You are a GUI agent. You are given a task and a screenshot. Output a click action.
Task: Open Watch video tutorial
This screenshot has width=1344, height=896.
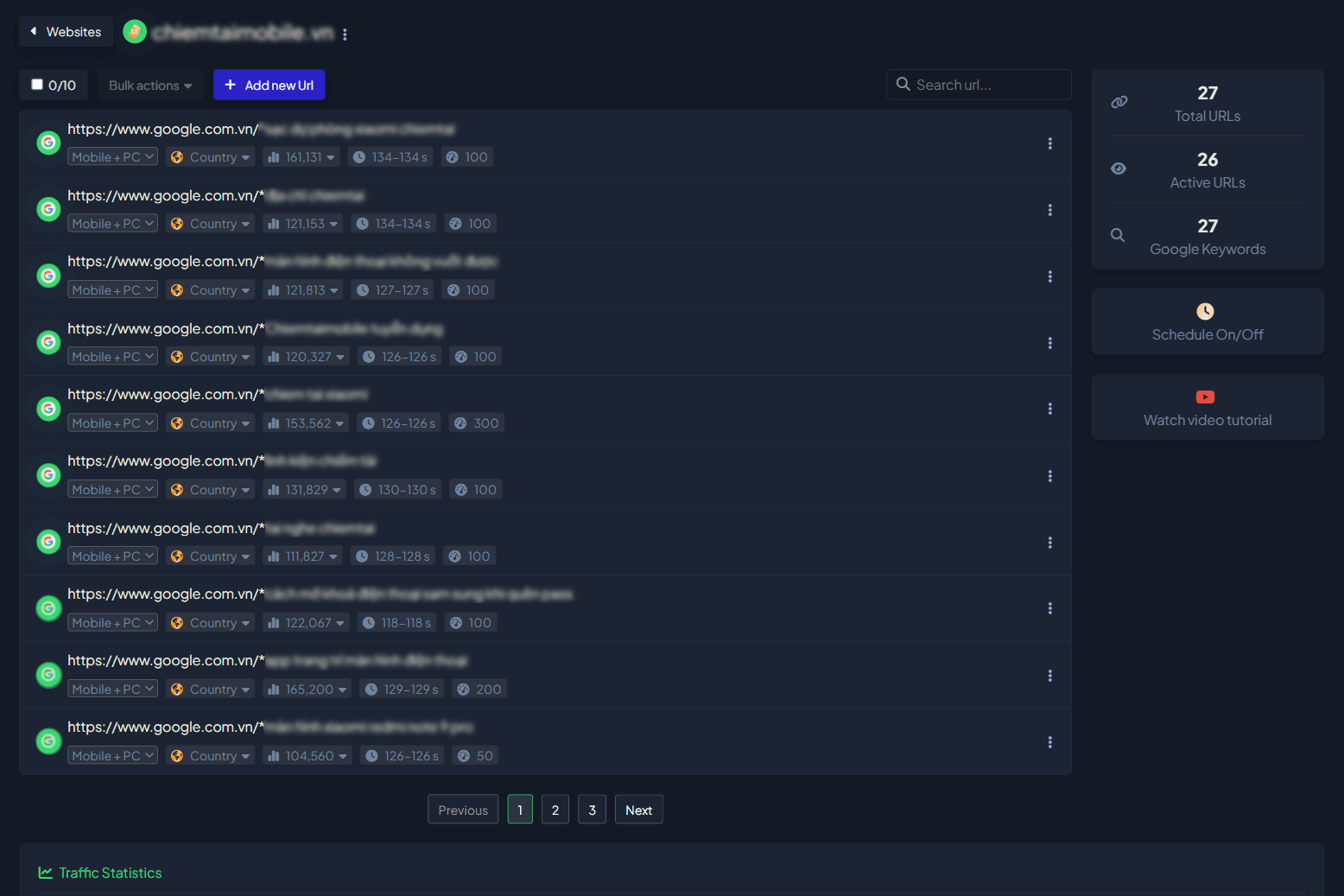pos(1208,407)
